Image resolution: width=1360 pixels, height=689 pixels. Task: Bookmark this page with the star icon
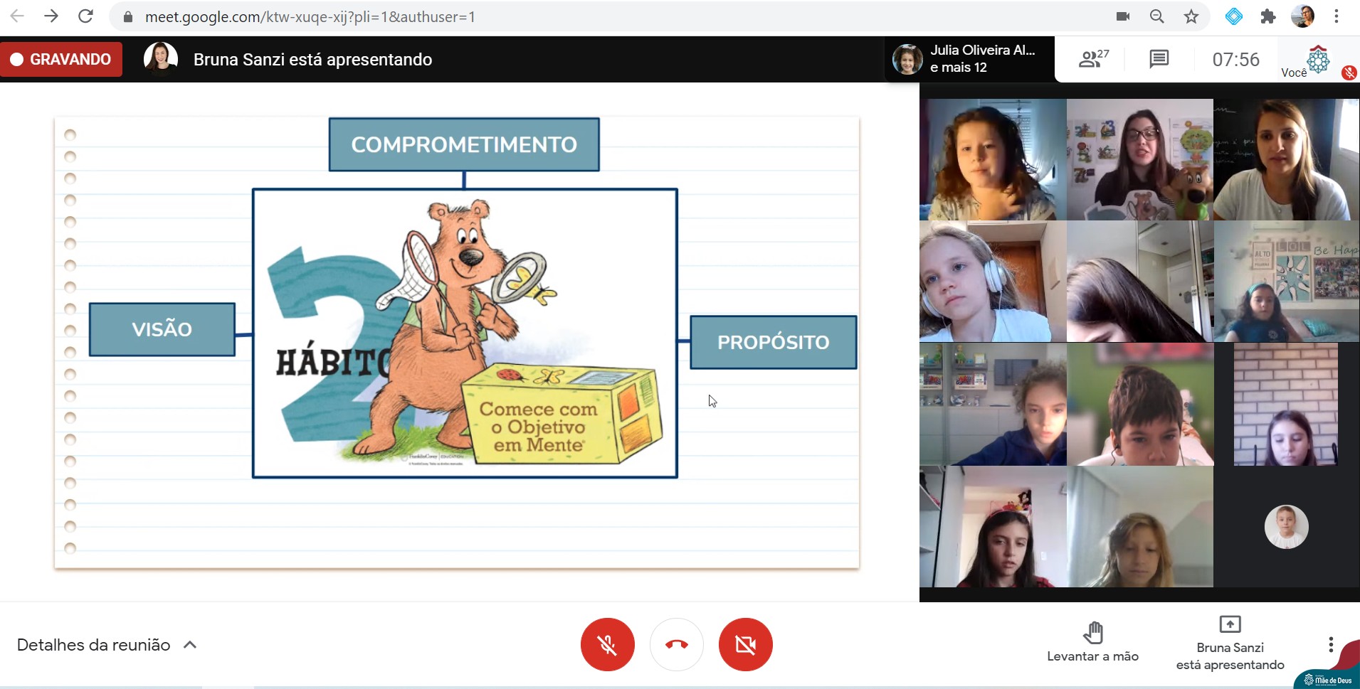pos(1191,16)
